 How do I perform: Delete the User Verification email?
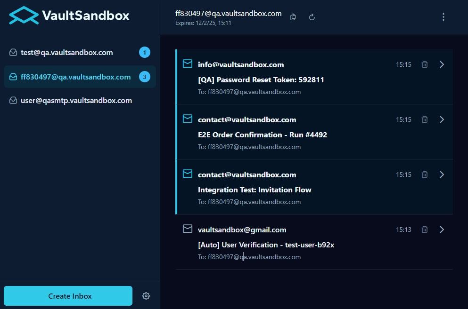pos(424,230)
